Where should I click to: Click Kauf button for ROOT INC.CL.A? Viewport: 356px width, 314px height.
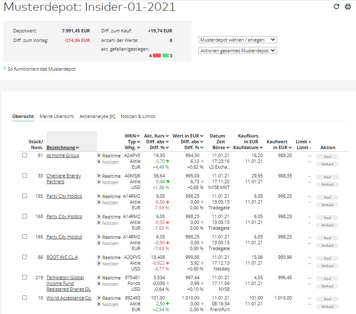(327, 258)
